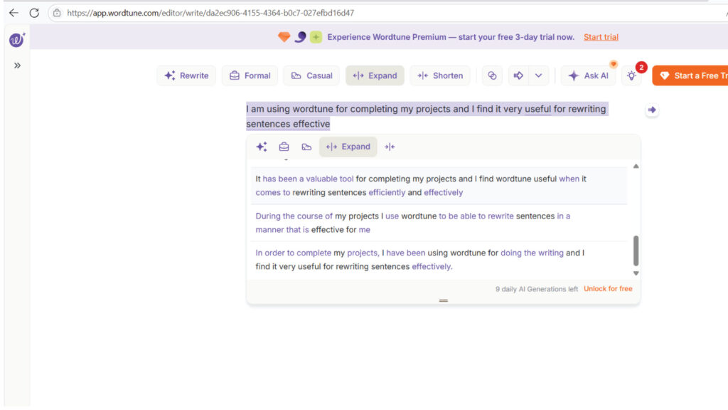Reload the page with the refresh icon
Viewport: 728px width, 410px height.
[x=34, y=13]
